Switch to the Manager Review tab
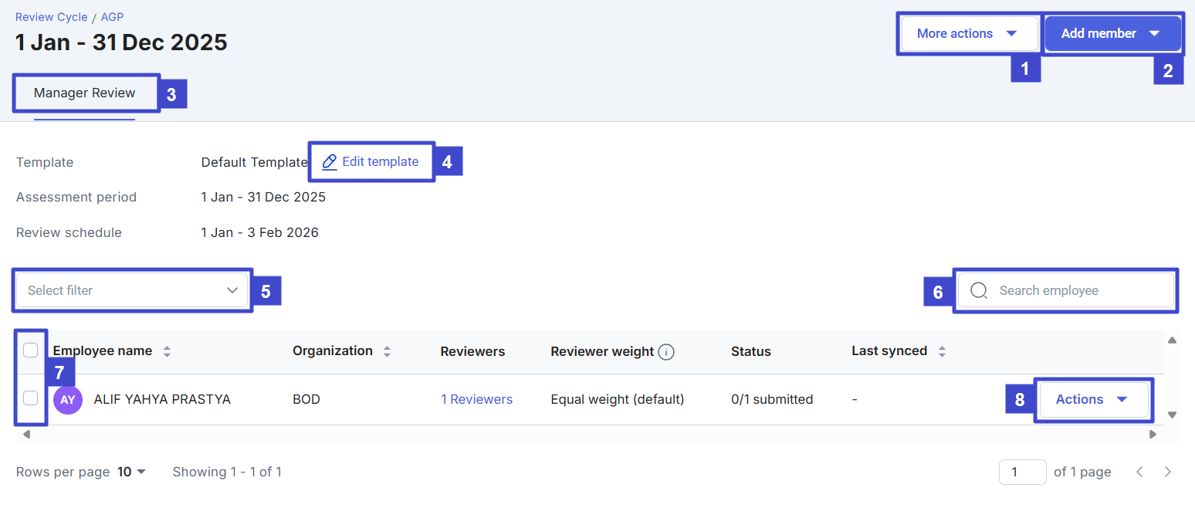Image resolution: width=1195 pixels, height=508 pixels. [84, 93]
